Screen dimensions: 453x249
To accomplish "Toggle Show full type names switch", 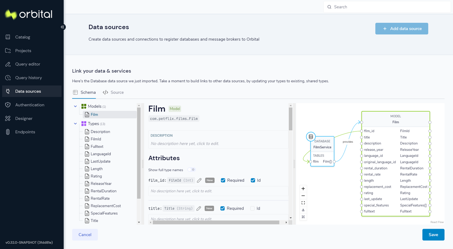I will (x=192, y=170).
